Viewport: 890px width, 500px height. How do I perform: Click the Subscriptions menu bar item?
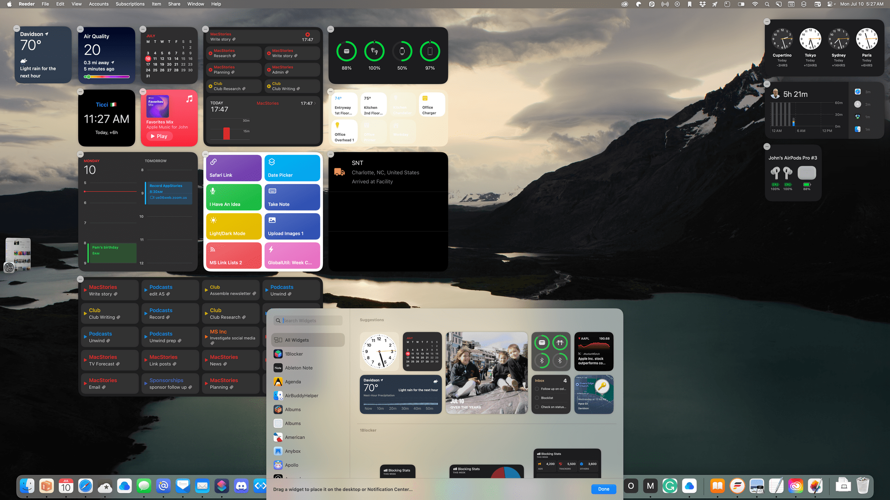coord(130,4)
